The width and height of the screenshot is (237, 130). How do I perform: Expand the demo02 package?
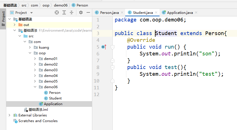[35, 64]
